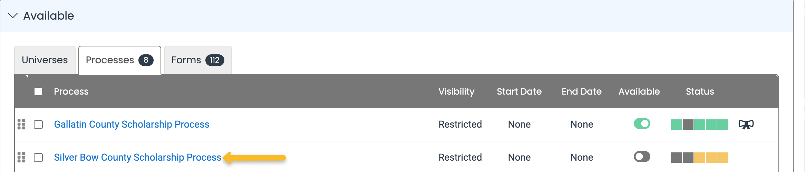Tick the Silver Bow County Scholarship checkbox

coord(38,158)
